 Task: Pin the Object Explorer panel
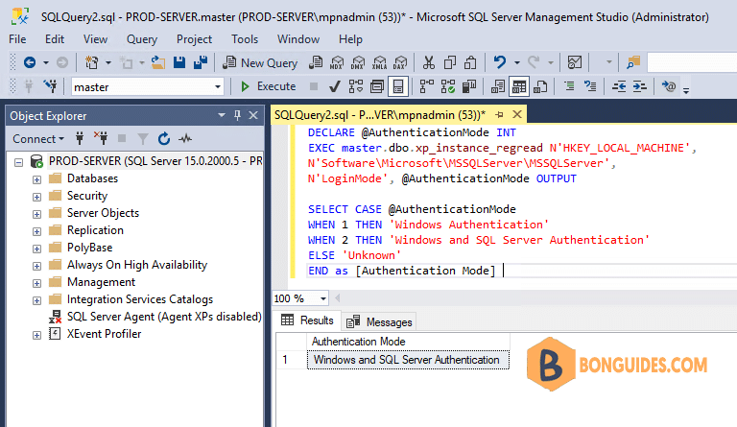(x=237, y=115)
